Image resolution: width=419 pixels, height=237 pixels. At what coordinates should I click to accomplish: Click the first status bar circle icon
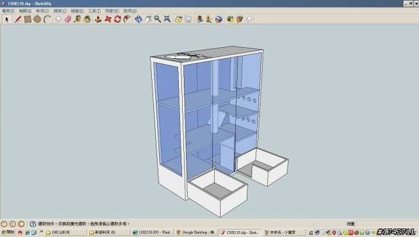tap(4, 224)
